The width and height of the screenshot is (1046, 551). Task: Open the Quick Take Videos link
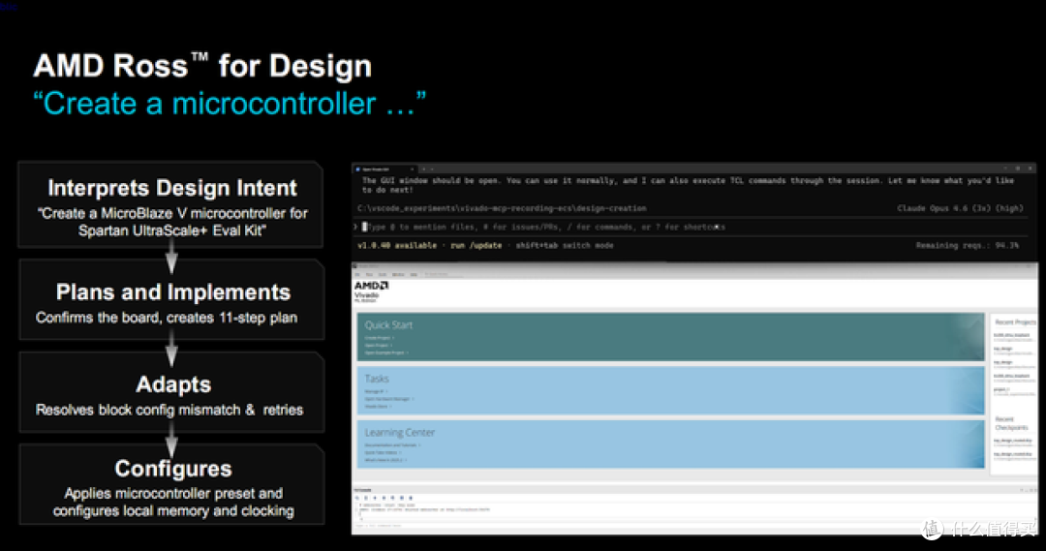(x=383, y=452)
